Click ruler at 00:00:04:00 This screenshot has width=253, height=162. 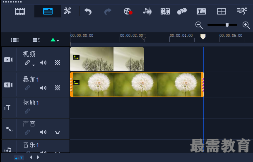(181, 36)
